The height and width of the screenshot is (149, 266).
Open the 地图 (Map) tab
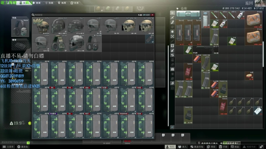(62, 3)
